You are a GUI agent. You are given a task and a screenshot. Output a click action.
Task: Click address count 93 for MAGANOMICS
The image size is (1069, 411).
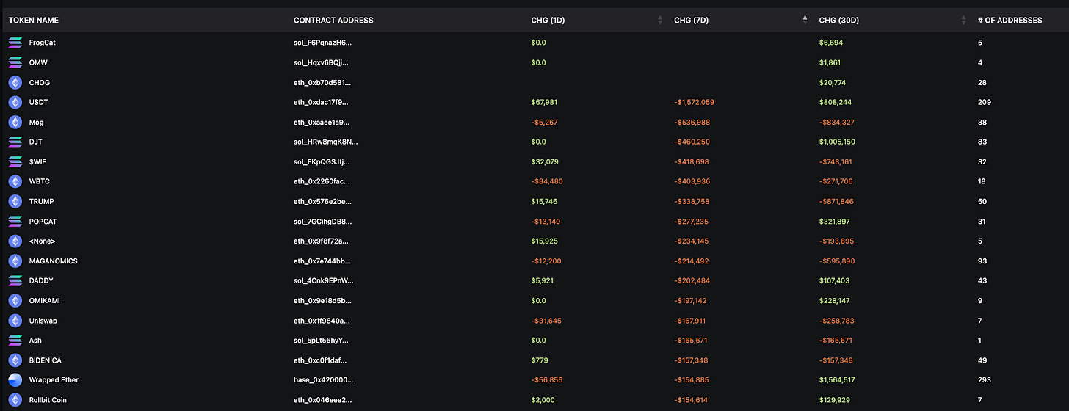tap(982, 261)
